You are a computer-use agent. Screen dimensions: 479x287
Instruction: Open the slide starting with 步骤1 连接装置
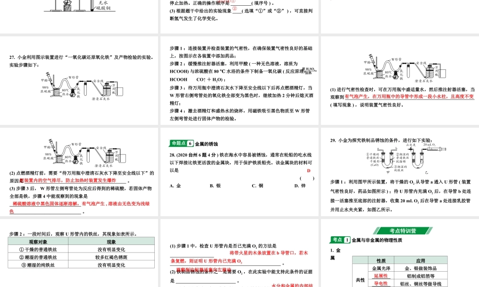pos(239,81)
